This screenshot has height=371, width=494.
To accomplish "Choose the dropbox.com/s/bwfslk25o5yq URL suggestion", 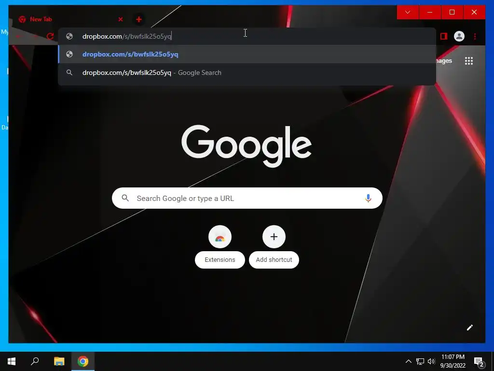I will tap(247, 54).
